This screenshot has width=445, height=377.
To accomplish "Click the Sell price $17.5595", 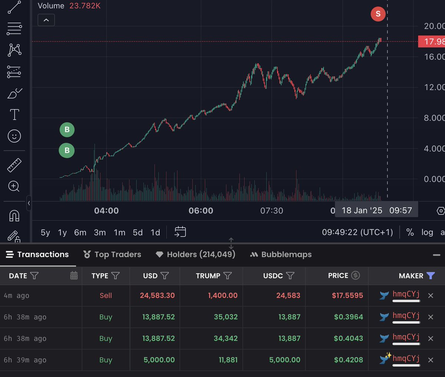I will [347, 295].
